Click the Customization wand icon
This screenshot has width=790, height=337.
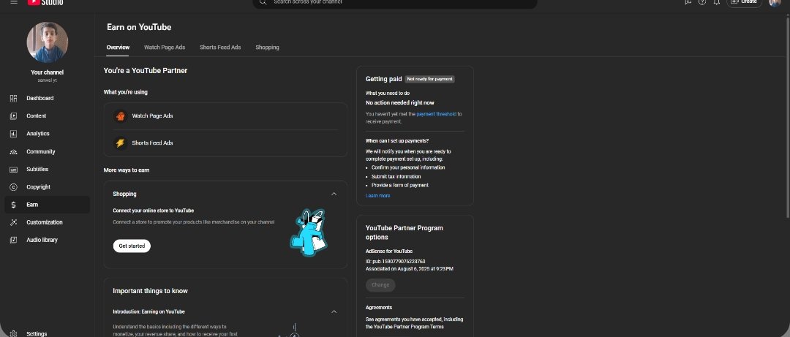pos(14,222)
